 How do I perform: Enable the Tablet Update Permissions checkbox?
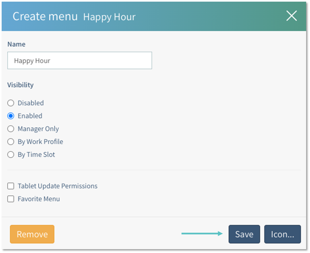pyautogui.click(x=11, y=186)
